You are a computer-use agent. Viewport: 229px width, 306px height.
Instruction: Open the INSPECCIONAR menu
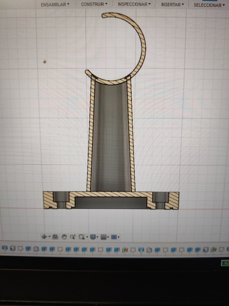point(134,4)
